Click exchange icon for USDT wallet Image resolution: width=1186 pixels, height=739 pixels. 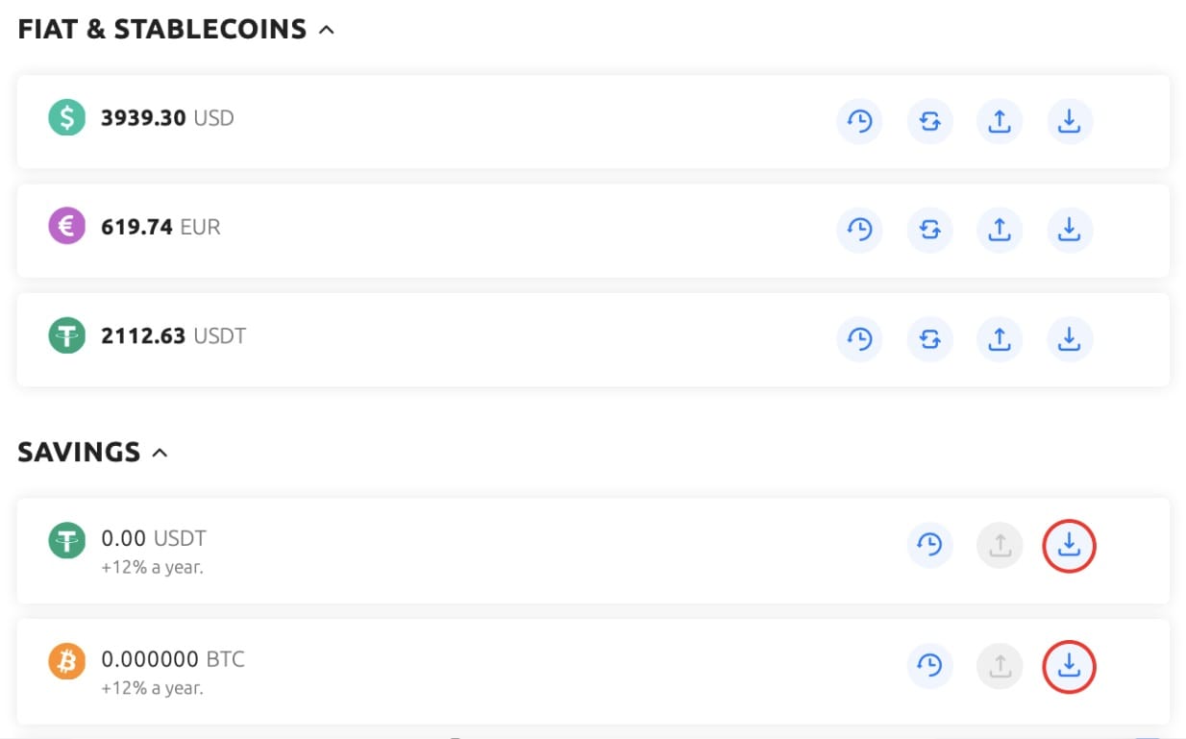[x=929, y=338]
